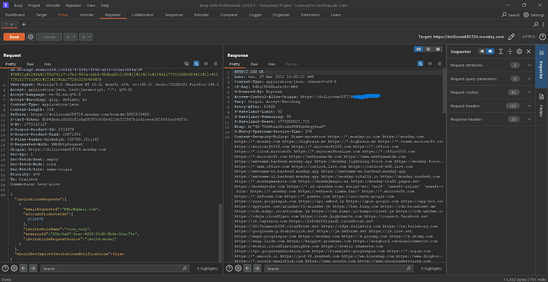Switch to the Organizer tab
Image resolution: width=548 pixels, height=282 pixels.
(x=281, y=15)
